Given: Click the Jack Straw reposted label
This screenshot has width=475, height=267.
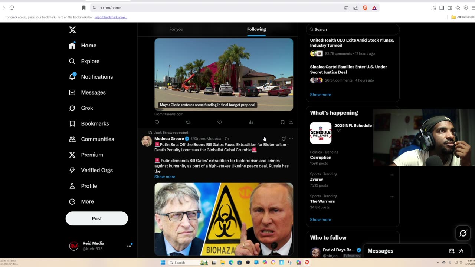Looking at the screenshot, I should (171, 133).
